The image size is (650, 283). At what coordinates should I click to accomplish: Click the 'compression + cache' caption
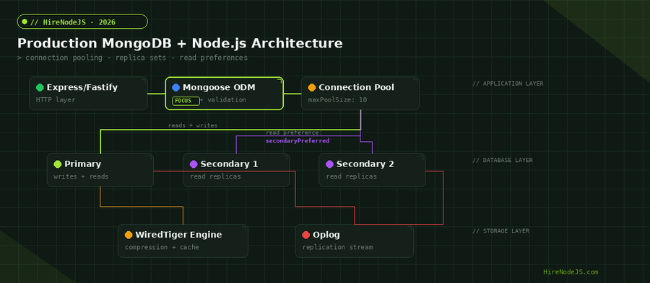[162, 248]
